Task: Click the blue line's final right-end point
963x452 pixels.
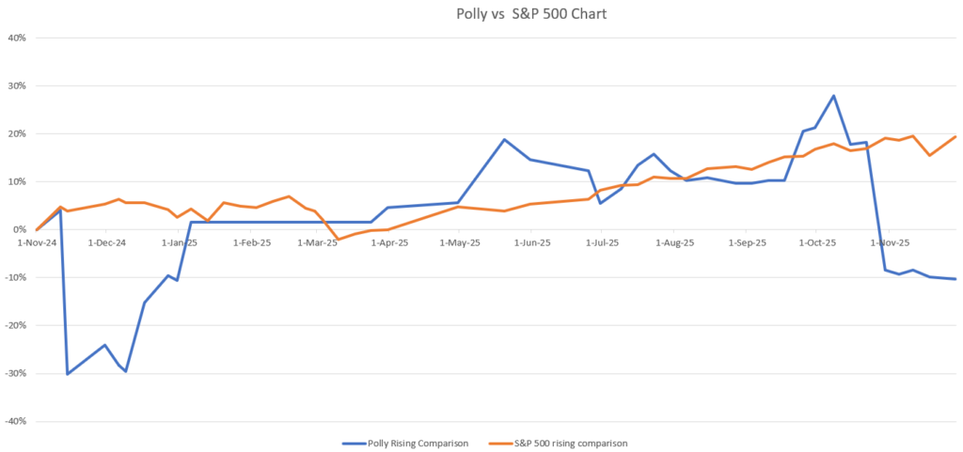Action: pyautogui.click(x=955, y=279)
